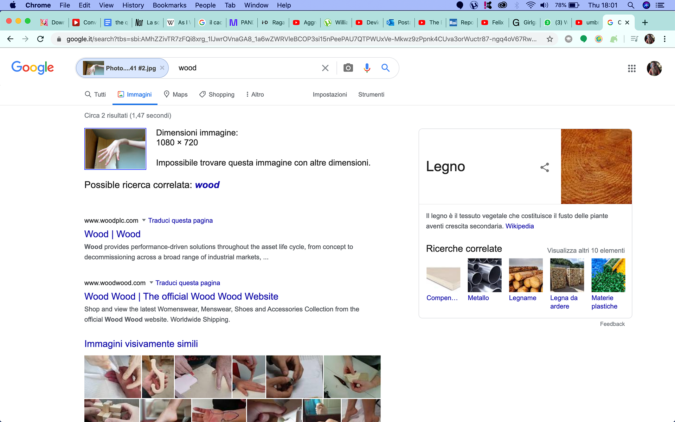Clear the search box with the X icon
Viewport: 675px width, 422px height.
pos(325,68)
